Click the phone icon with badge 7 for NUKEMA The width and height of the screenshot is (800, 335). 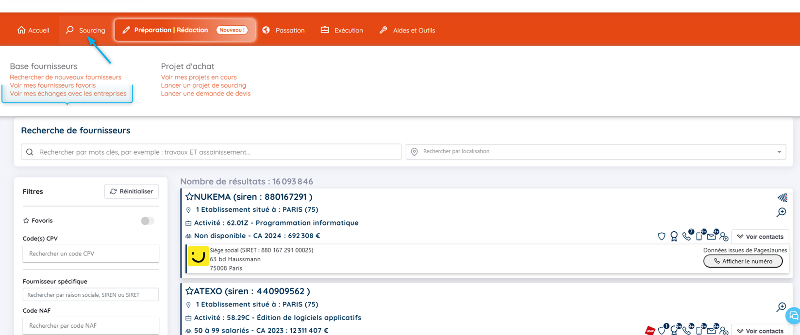pos(686,237)
